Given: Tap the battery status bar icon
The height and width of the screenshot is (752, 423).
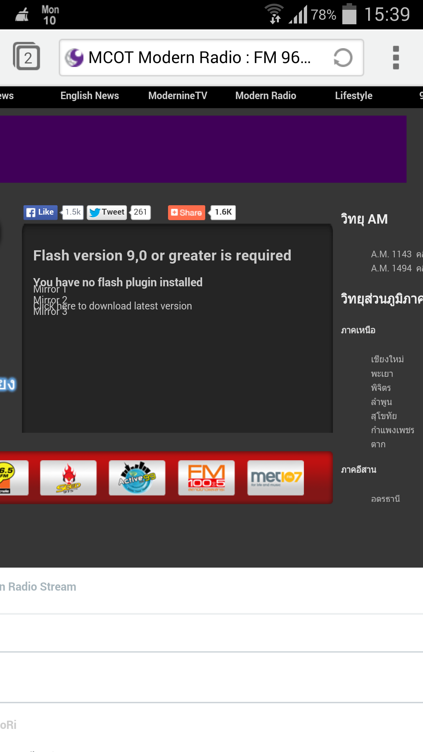Looking at the screenshot, I should 349,14.
